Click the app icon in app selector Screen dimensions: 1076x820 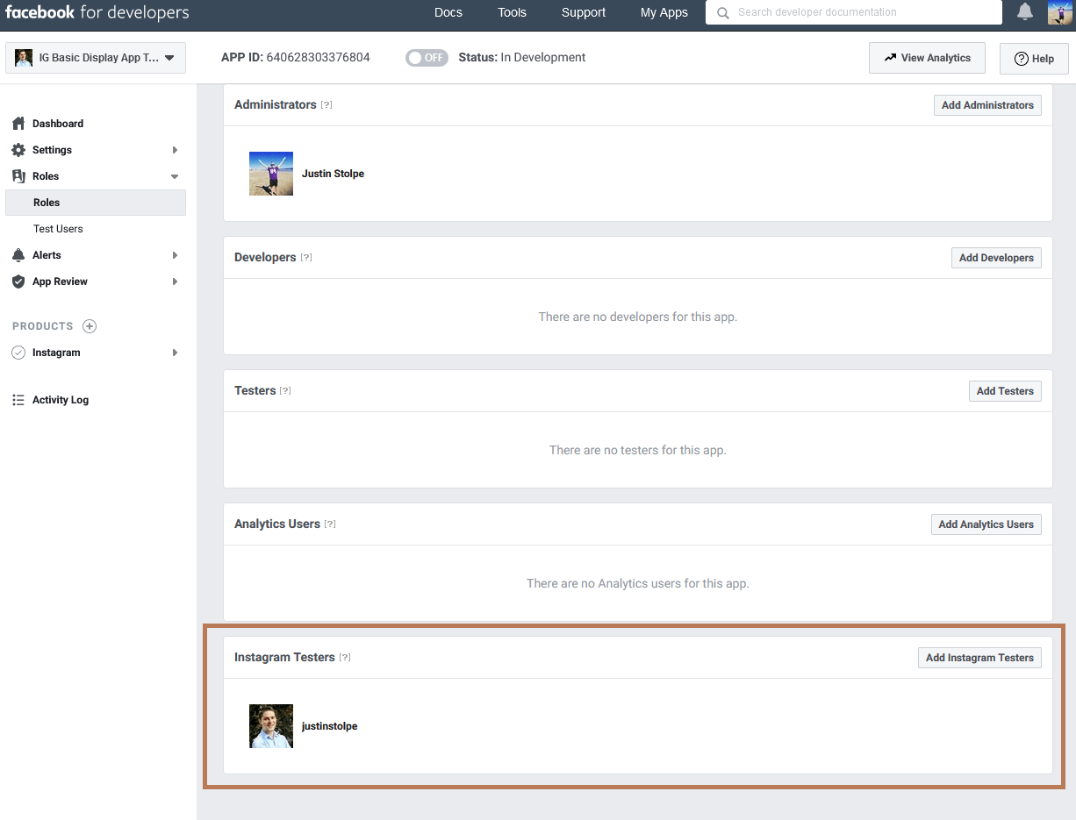click(24, 58)
